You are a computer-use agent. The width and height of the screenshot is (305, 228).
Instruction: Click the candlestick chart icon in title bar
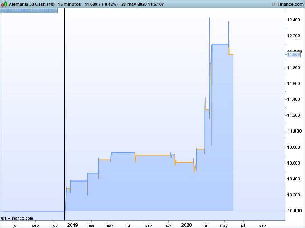click(4, 4)
